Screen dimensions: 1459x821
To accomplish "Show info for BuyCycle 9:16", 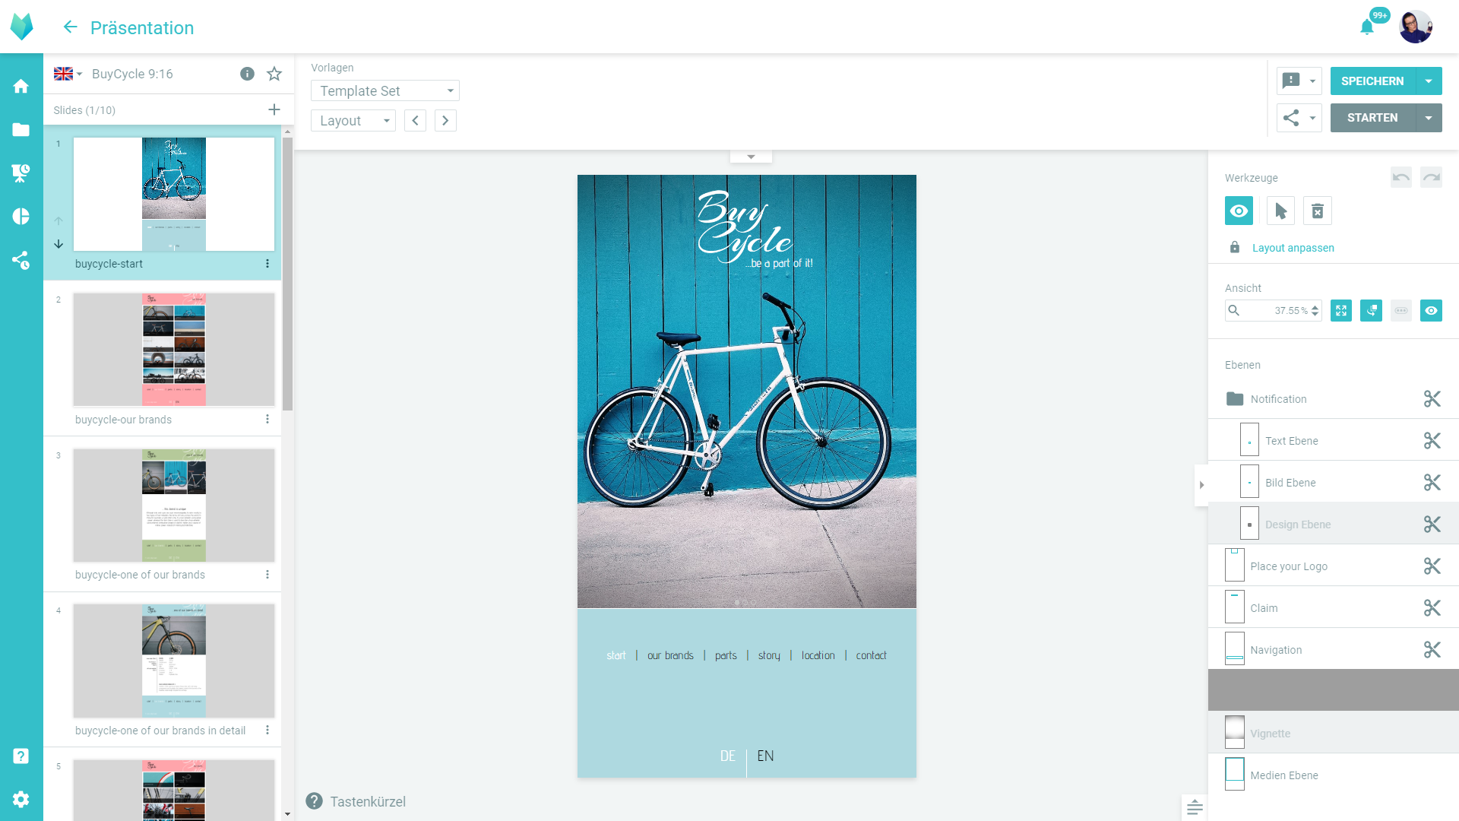I will tap(247, 74).
